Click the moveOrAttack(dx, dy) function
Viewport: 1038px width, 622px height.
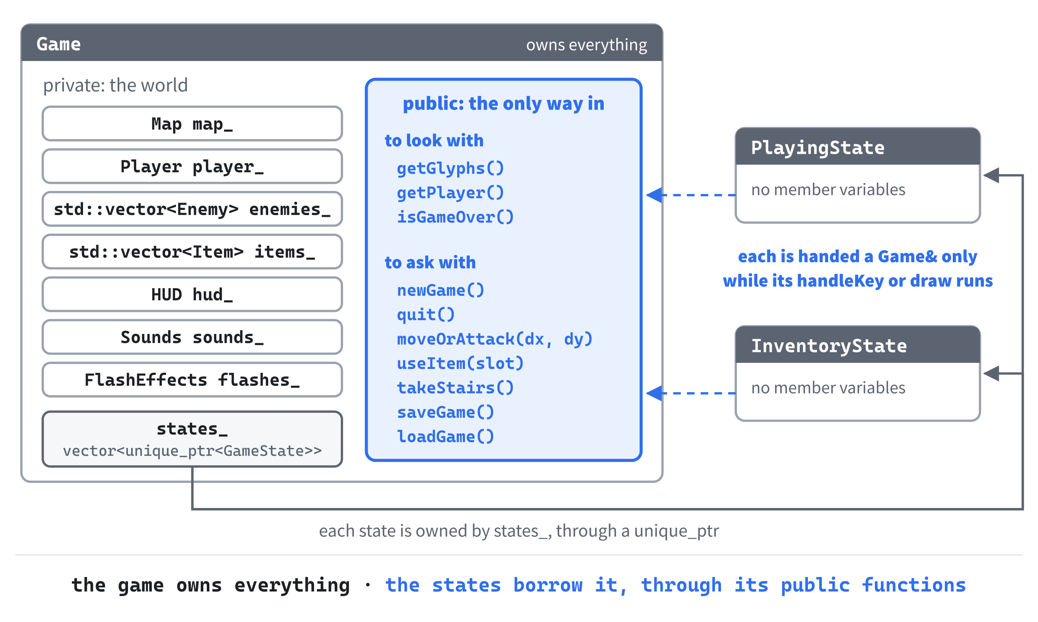point(495,339)
